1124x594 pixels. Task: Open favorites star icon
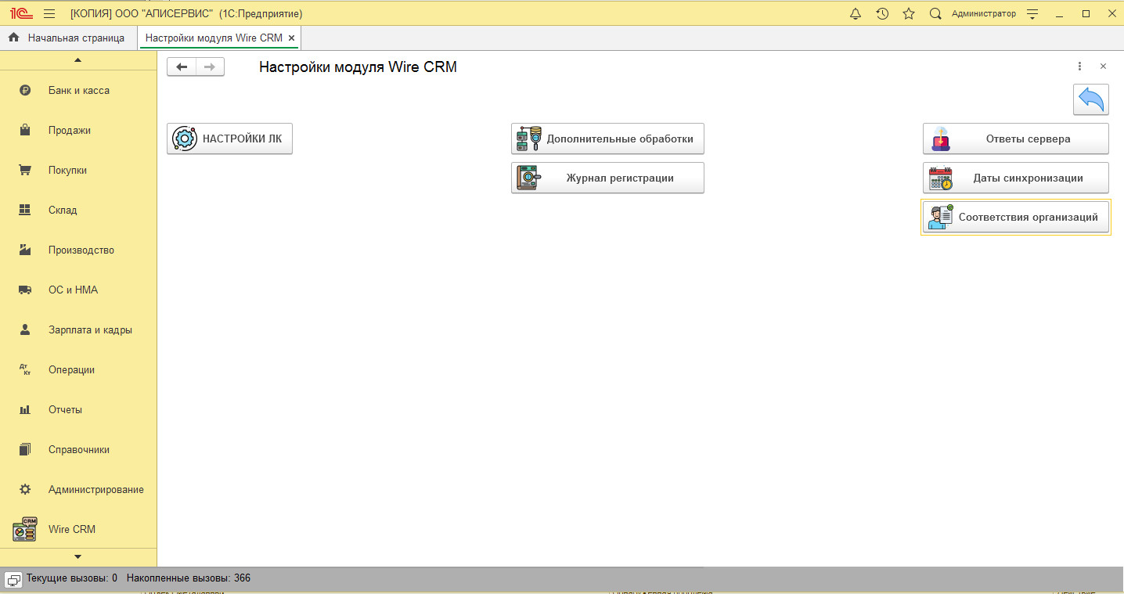tap(909, 13)
